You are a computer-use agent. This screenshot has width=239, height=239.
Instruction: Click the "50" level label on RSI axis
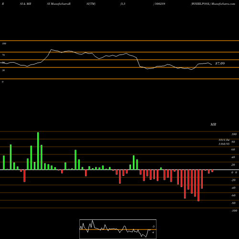click(x=3, y=63)
